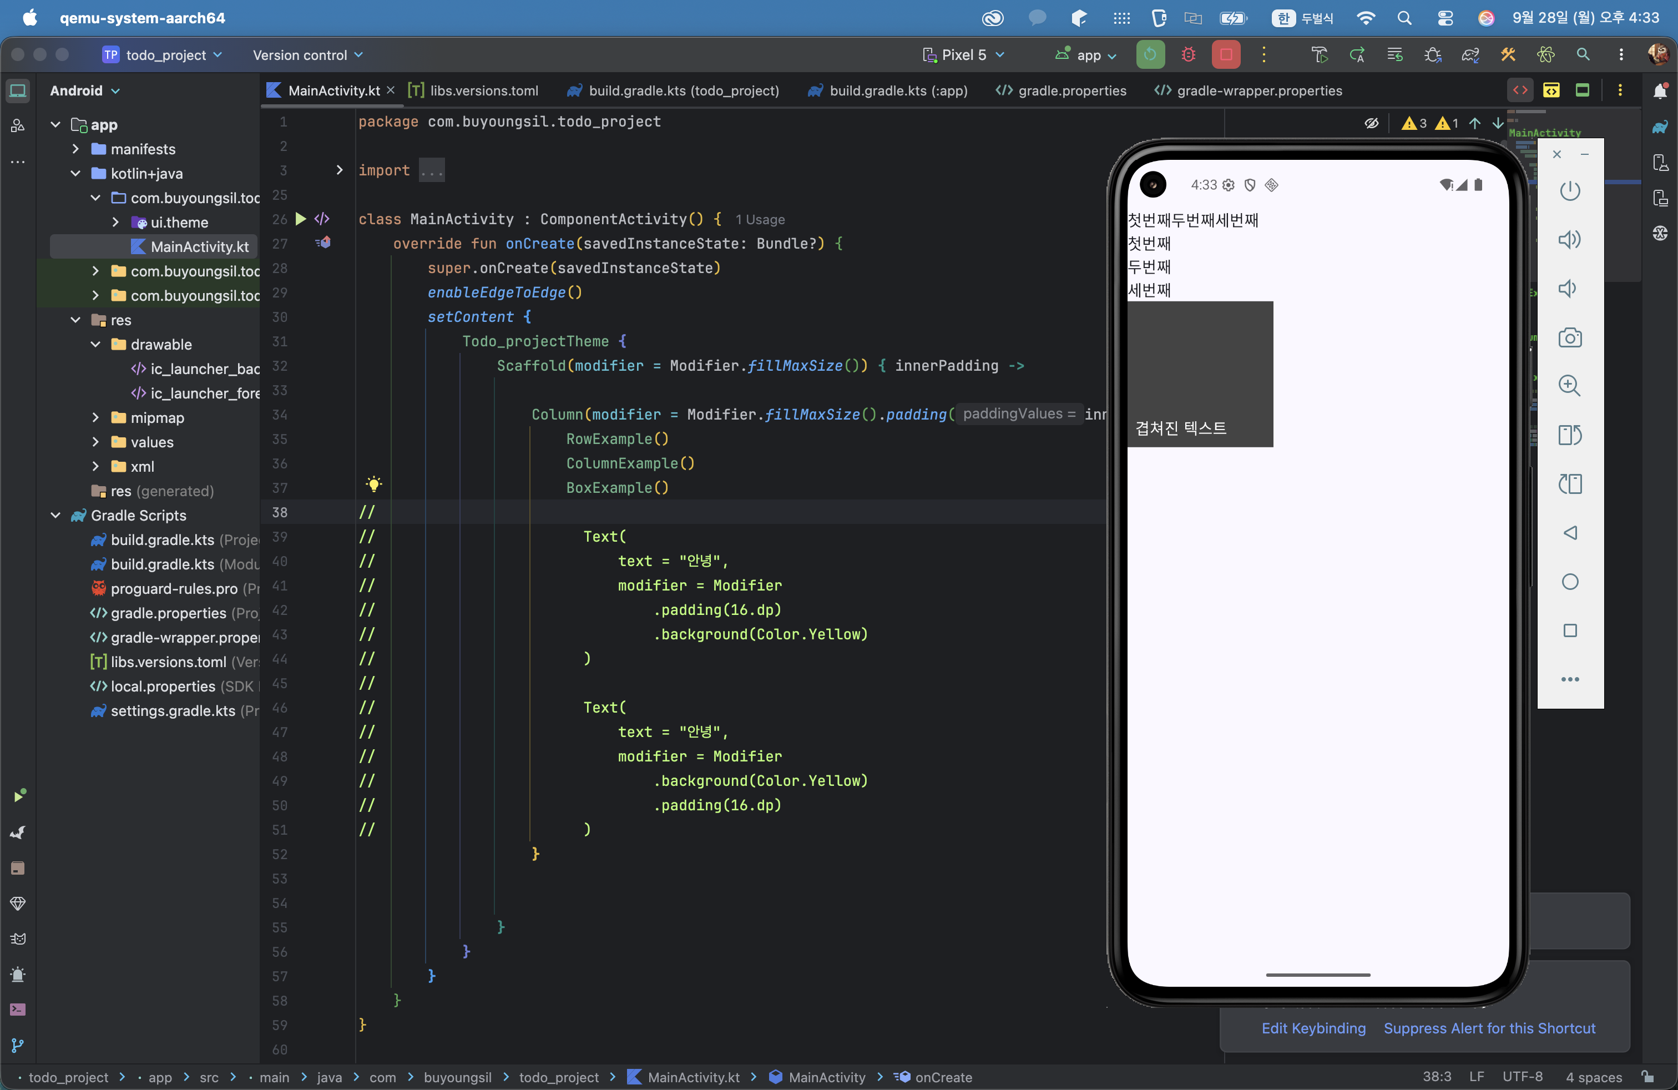Click UTF-8 encoding in status bar
The image size is (1678, 1090).
(x=1522, y=1077)
